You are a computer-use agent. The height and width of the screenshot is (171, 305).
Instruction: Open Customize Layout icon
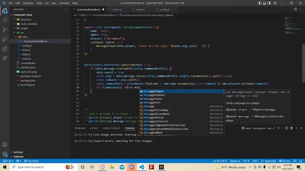275,3
